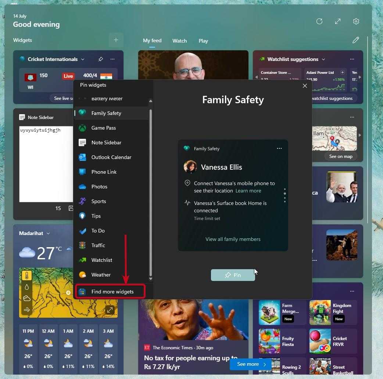This screenshot has width=383, height=379.
Task: Open games widget more options
Action: 352,291
